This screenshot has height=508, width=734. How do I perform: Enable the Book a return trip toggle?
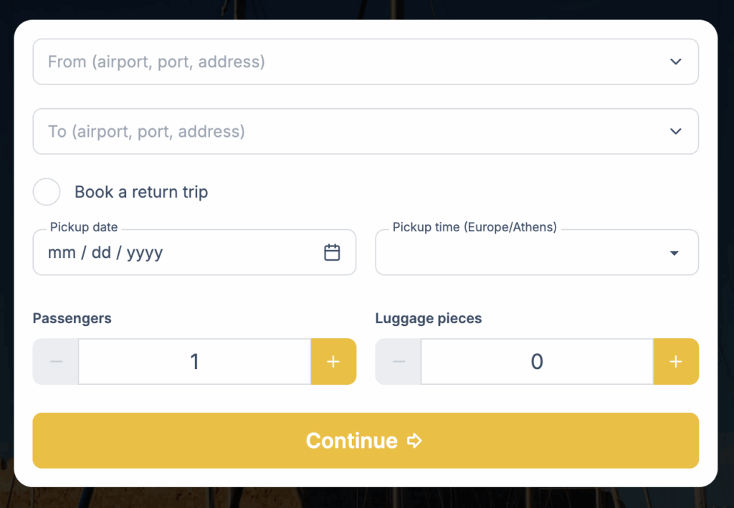coord(47,192)
